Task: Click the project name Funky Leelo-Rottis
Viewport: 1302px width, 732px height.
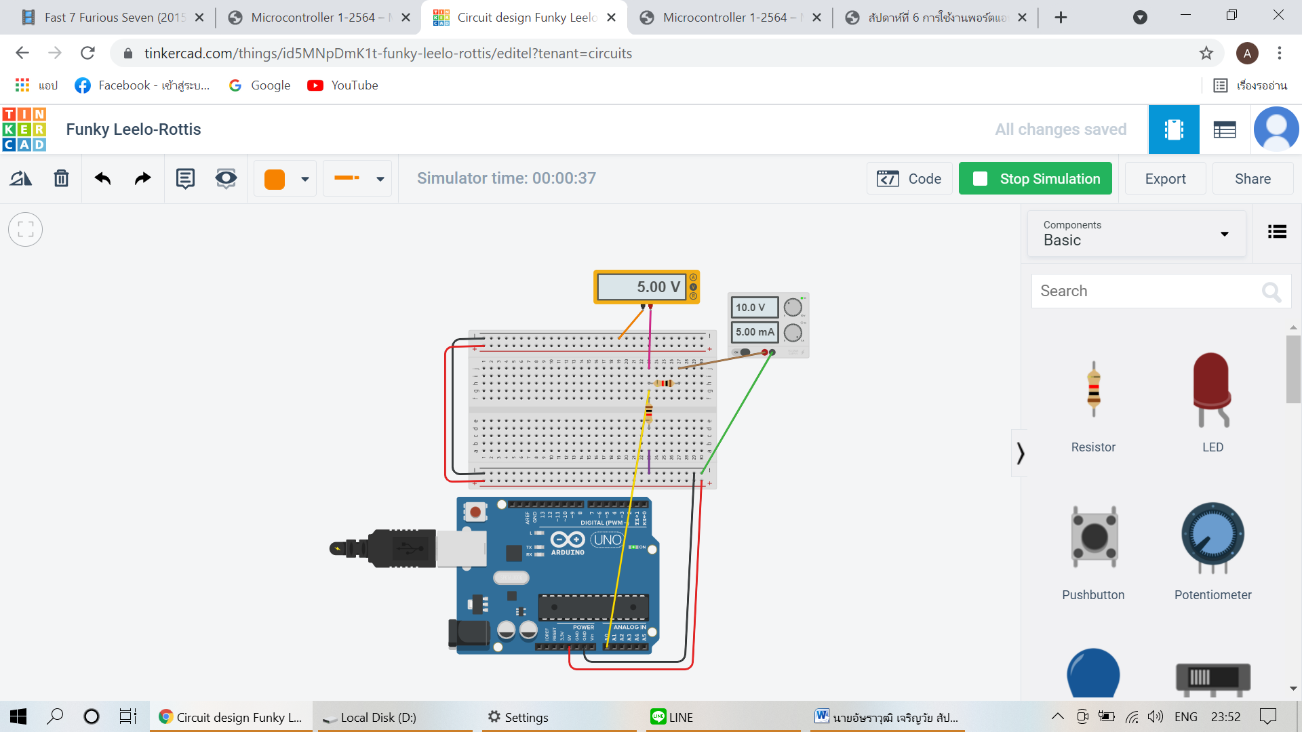Action: pos(134,129)
